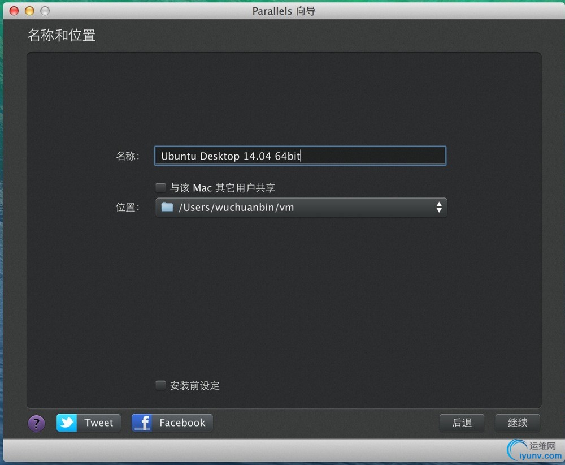Click the folder icon in the location field
The image size is (565, 465).
pyautogui.click(x=167, y=207)
